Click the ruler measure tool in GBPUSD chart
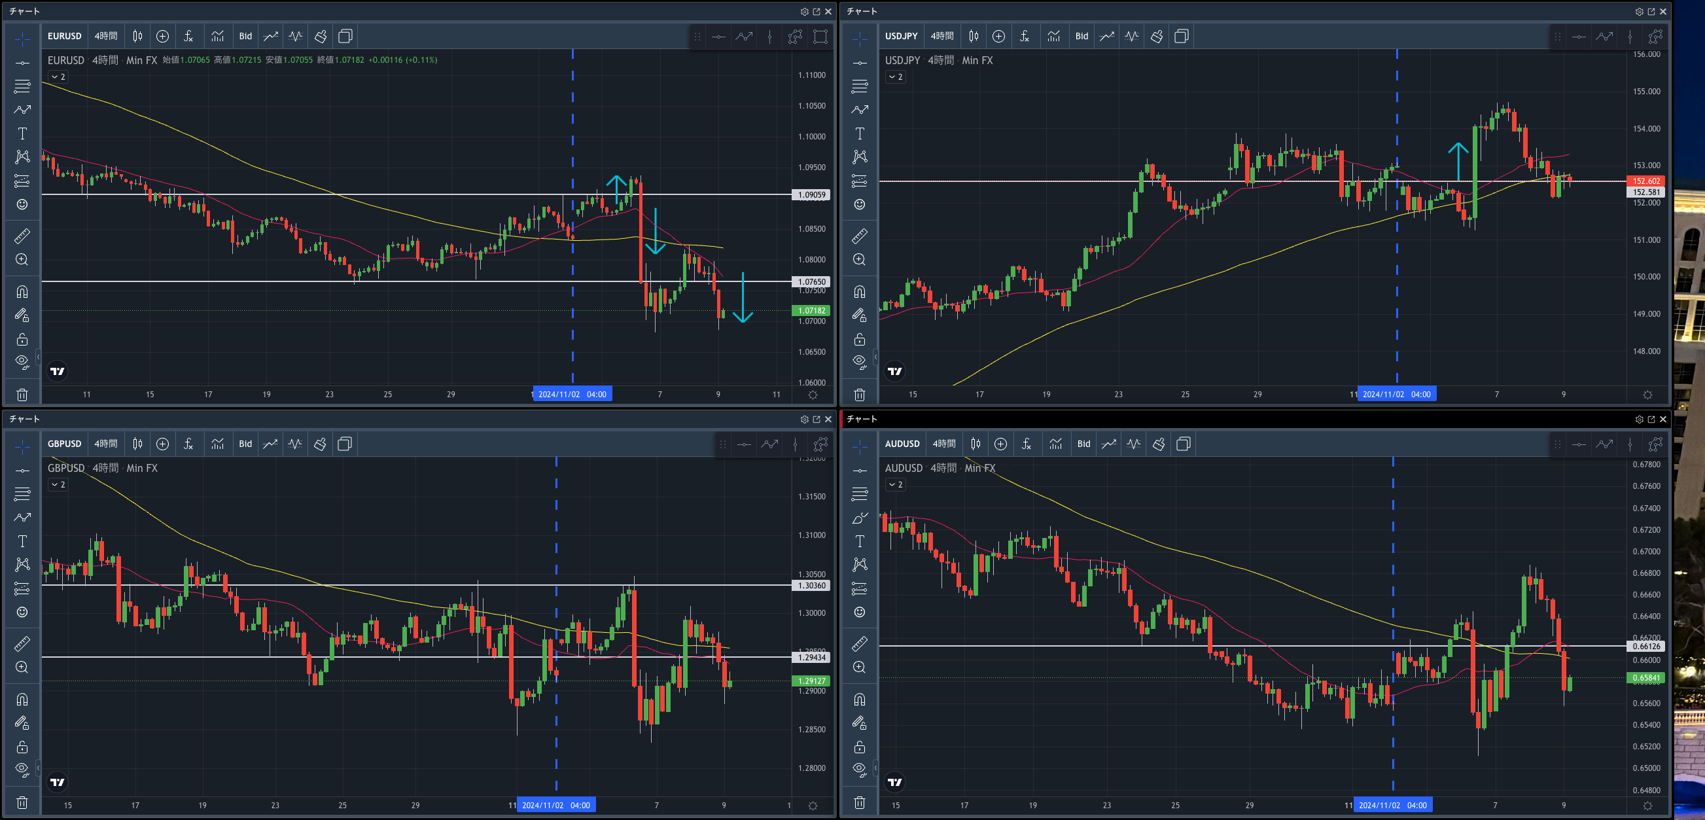The height and width of the screenshot is (820, 1705). [22, 643]
